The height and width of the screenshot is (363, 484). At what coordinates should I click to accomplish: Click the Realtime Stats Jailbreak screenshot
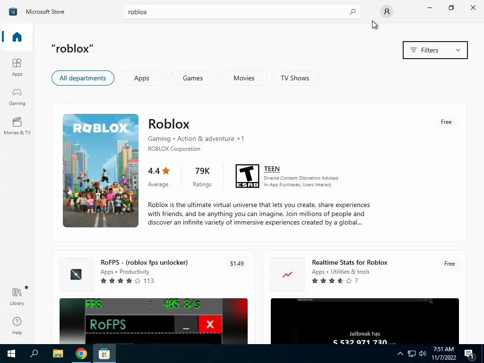click(x=364, y=321)
